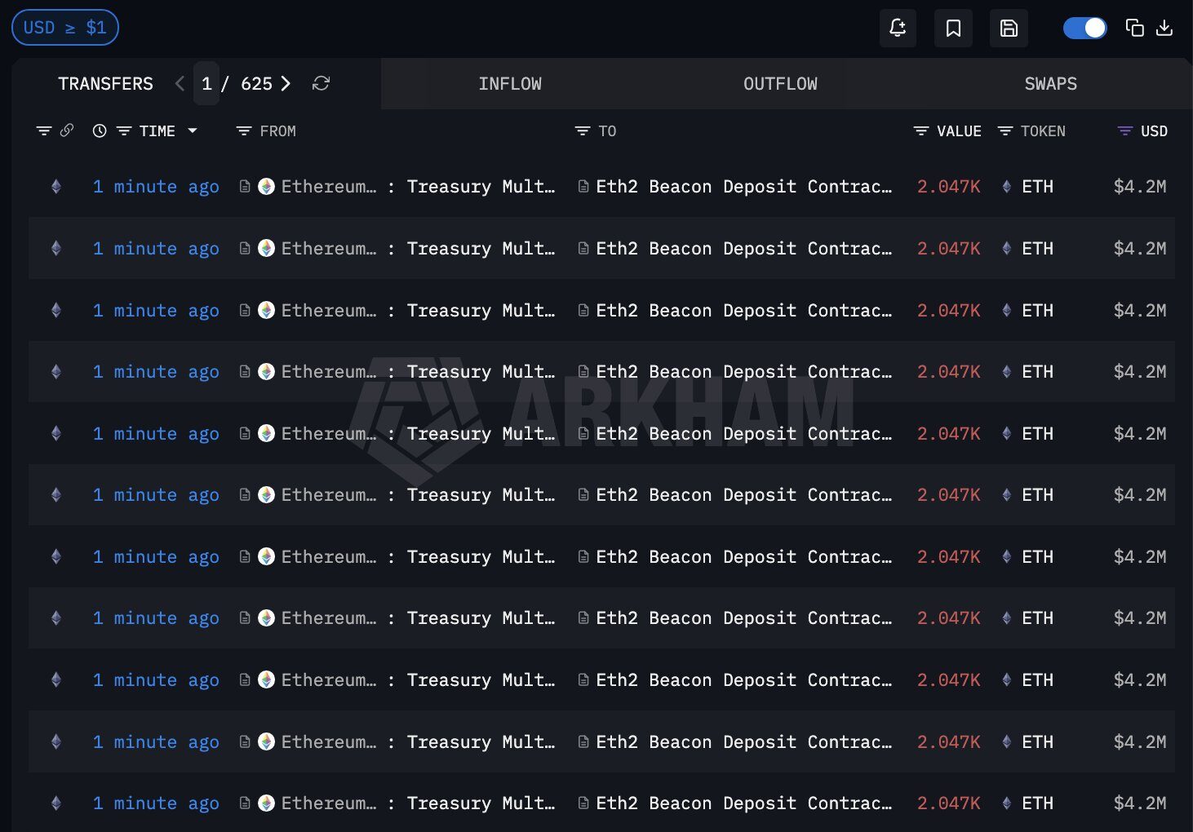Open the USD ≥ $1 filter button
The height and width of the screenshot is (832, 1193).
(64, 27)
